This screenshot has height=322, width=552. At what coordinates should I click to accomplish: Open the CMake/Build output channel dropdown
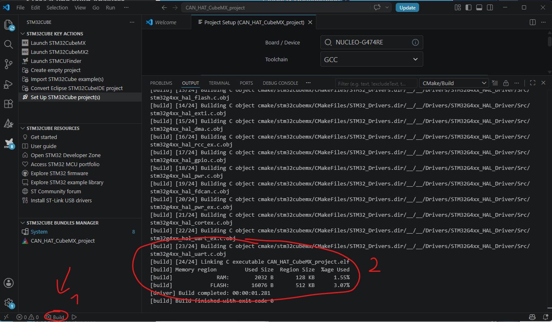click(x=454, y=83)
